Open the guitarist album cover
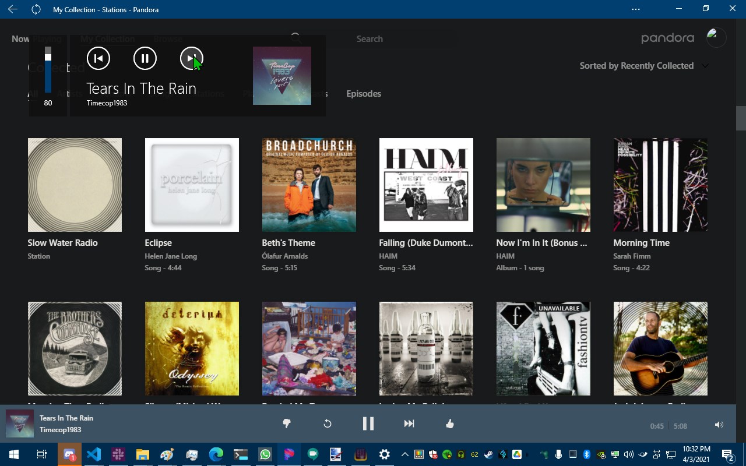The height and width of the screenshot is (466, 746). point(660,348)
